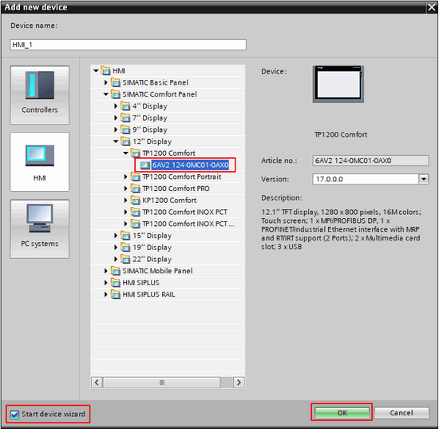Viewport: 439px width, 429px height.
Task: Click the TP1200 Comfort device preview image
Action: (x=338, y=84)
